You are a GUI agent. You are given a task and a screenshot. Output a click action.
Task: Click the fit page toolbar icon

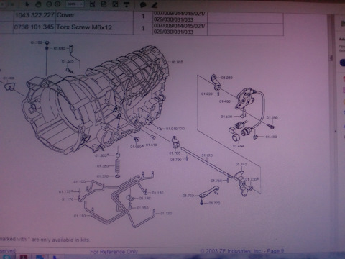click(92, 4)
